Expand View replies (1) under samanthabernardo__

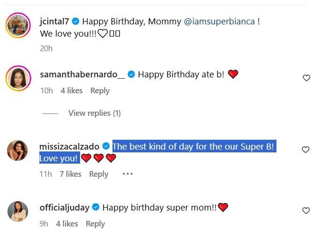(x=94, y=113)
